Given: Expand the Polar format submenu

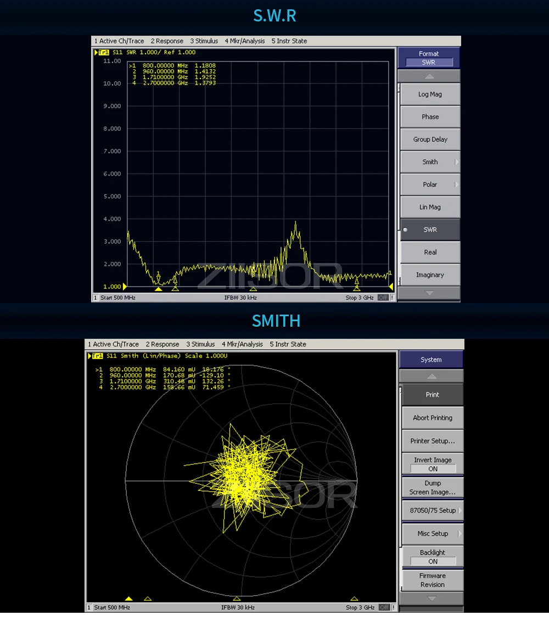Looking at the screenshot, I should [x=430, y=184].
